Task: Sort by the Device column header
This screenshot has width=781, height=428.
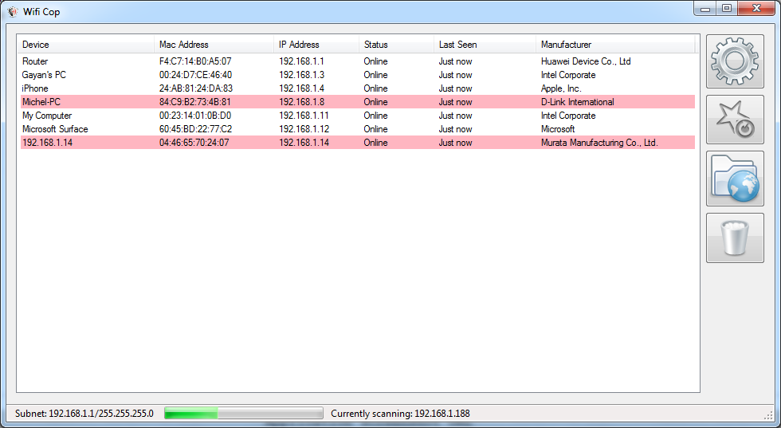Action: pos(87,45)
